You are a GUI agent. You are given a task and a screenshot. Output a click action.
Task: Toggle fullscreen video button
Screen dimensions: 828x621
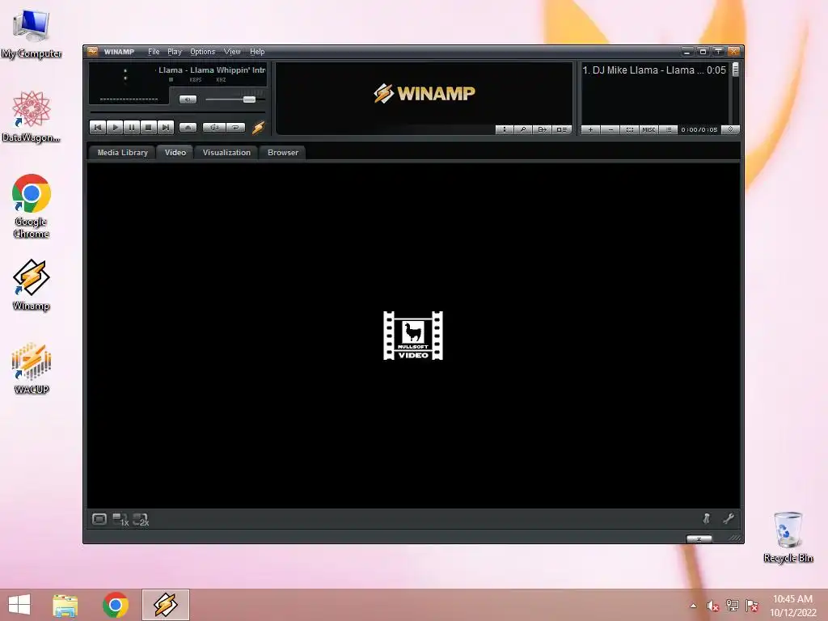pos(99,519)
